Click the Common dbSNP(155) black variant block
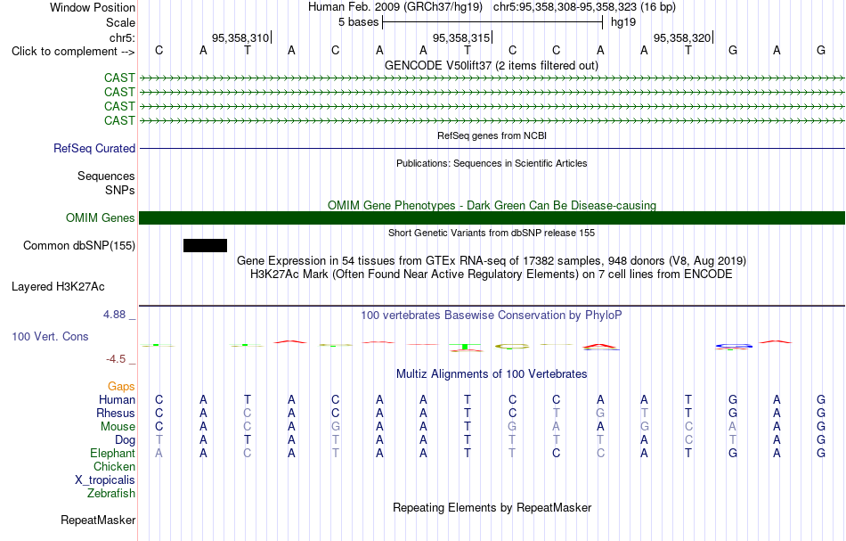 [x=205, y=246]
